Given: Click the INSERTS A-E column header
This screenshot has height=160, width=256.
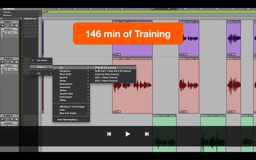Looking at the screenshot, I should pos(30,19).
